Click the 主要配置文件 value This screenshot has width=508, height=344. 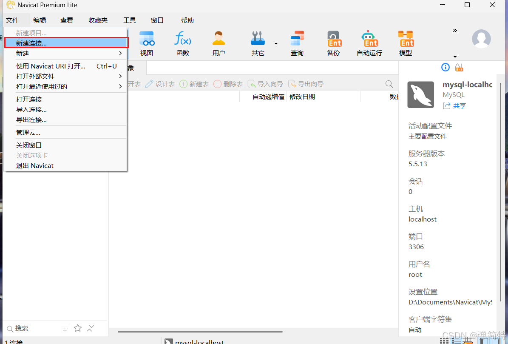click(428, 136)
